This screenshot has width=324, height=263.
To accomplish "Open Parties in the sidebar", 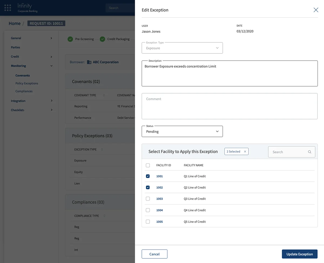I will (x=15, y=47).
